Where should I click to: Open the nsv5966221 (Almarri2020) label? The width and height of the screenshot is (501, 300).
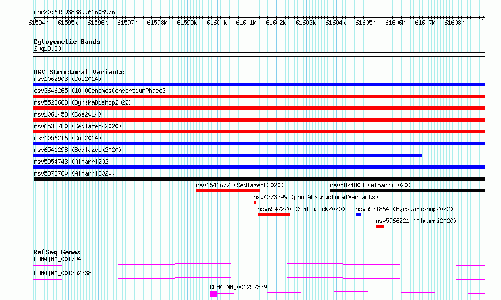point(416,221)
